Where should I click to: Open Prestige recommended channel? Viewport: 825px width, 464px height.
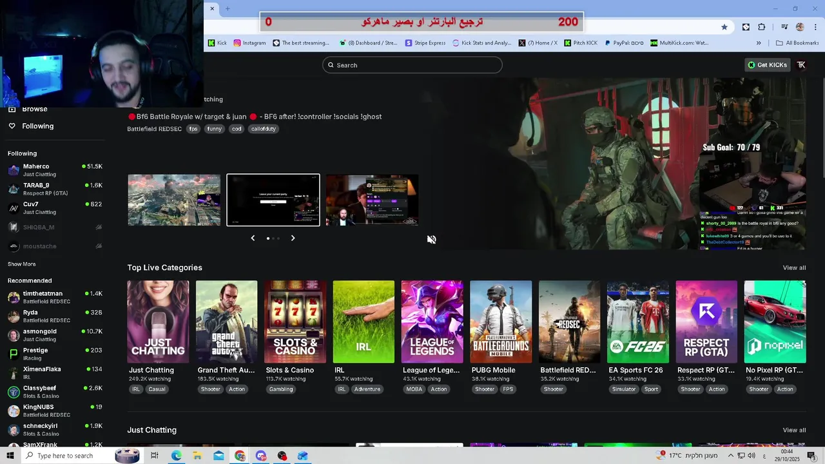[55, 354]
